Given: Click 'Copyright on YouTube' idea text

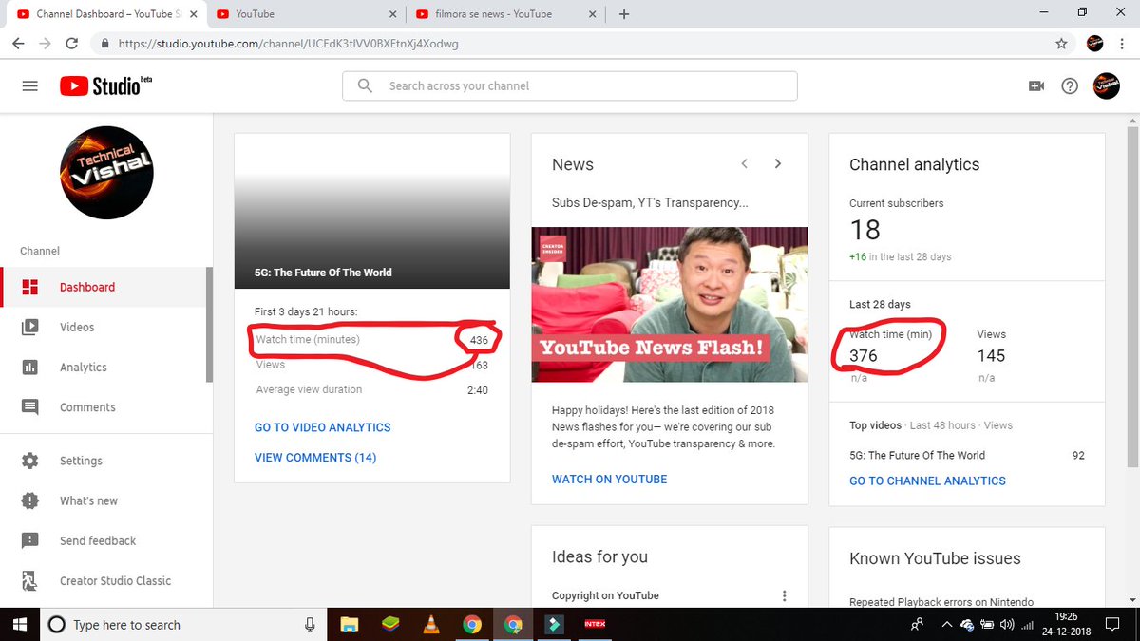Looking at the screenshot, I should pyautogui.click(x=605, y=595).
